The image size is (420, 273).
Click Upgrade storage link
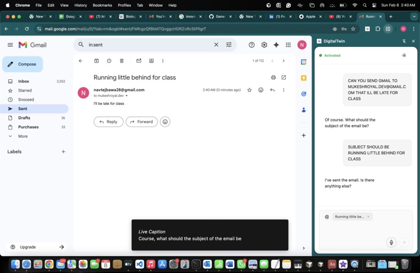click(37, 247)
